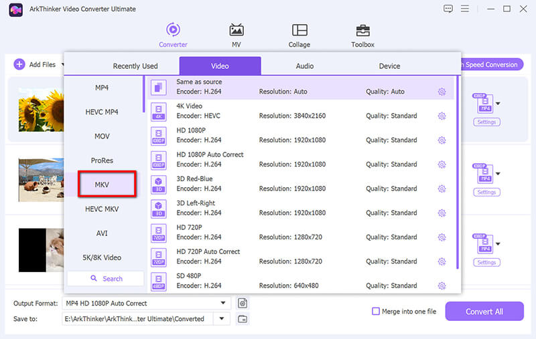
Task: Click the Convert All button
Action: coord(484,311)
